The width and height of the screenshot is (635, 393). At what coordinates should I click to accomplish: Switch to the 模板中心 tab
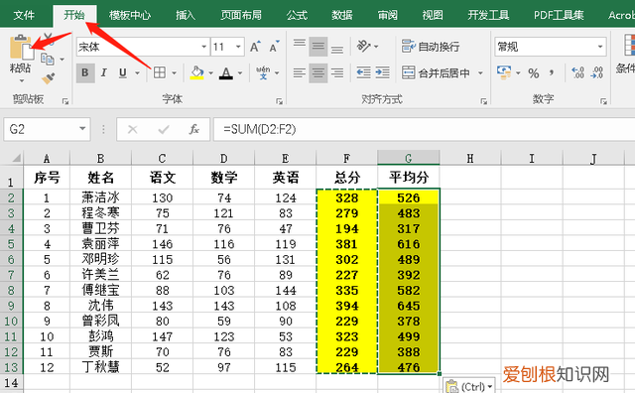click(130, 16)
